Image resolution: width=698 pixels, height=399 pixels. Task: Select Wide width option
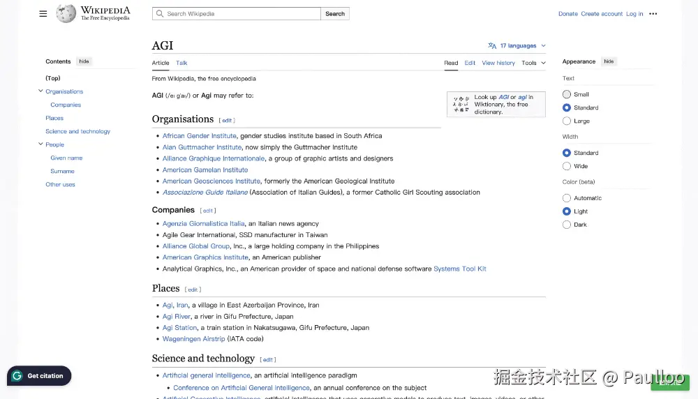pyautogui.click(x=566, y=166)
